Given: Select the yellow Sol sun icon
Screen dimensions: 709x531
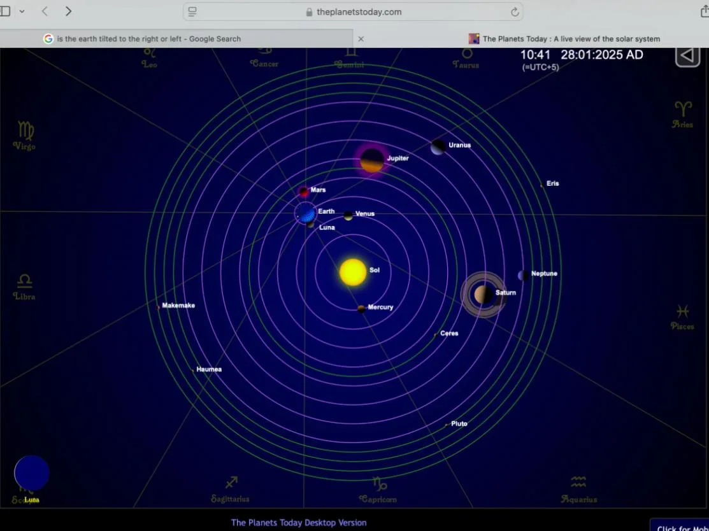Looking at the screenshot, I should click(353, 272).
